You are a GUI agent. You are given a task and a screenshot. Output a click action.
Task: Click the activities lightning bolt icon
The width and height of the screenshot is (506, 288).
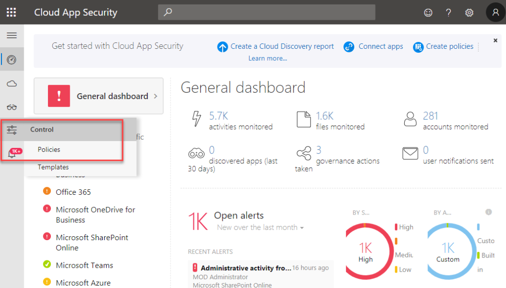click(x=197, y=118)
